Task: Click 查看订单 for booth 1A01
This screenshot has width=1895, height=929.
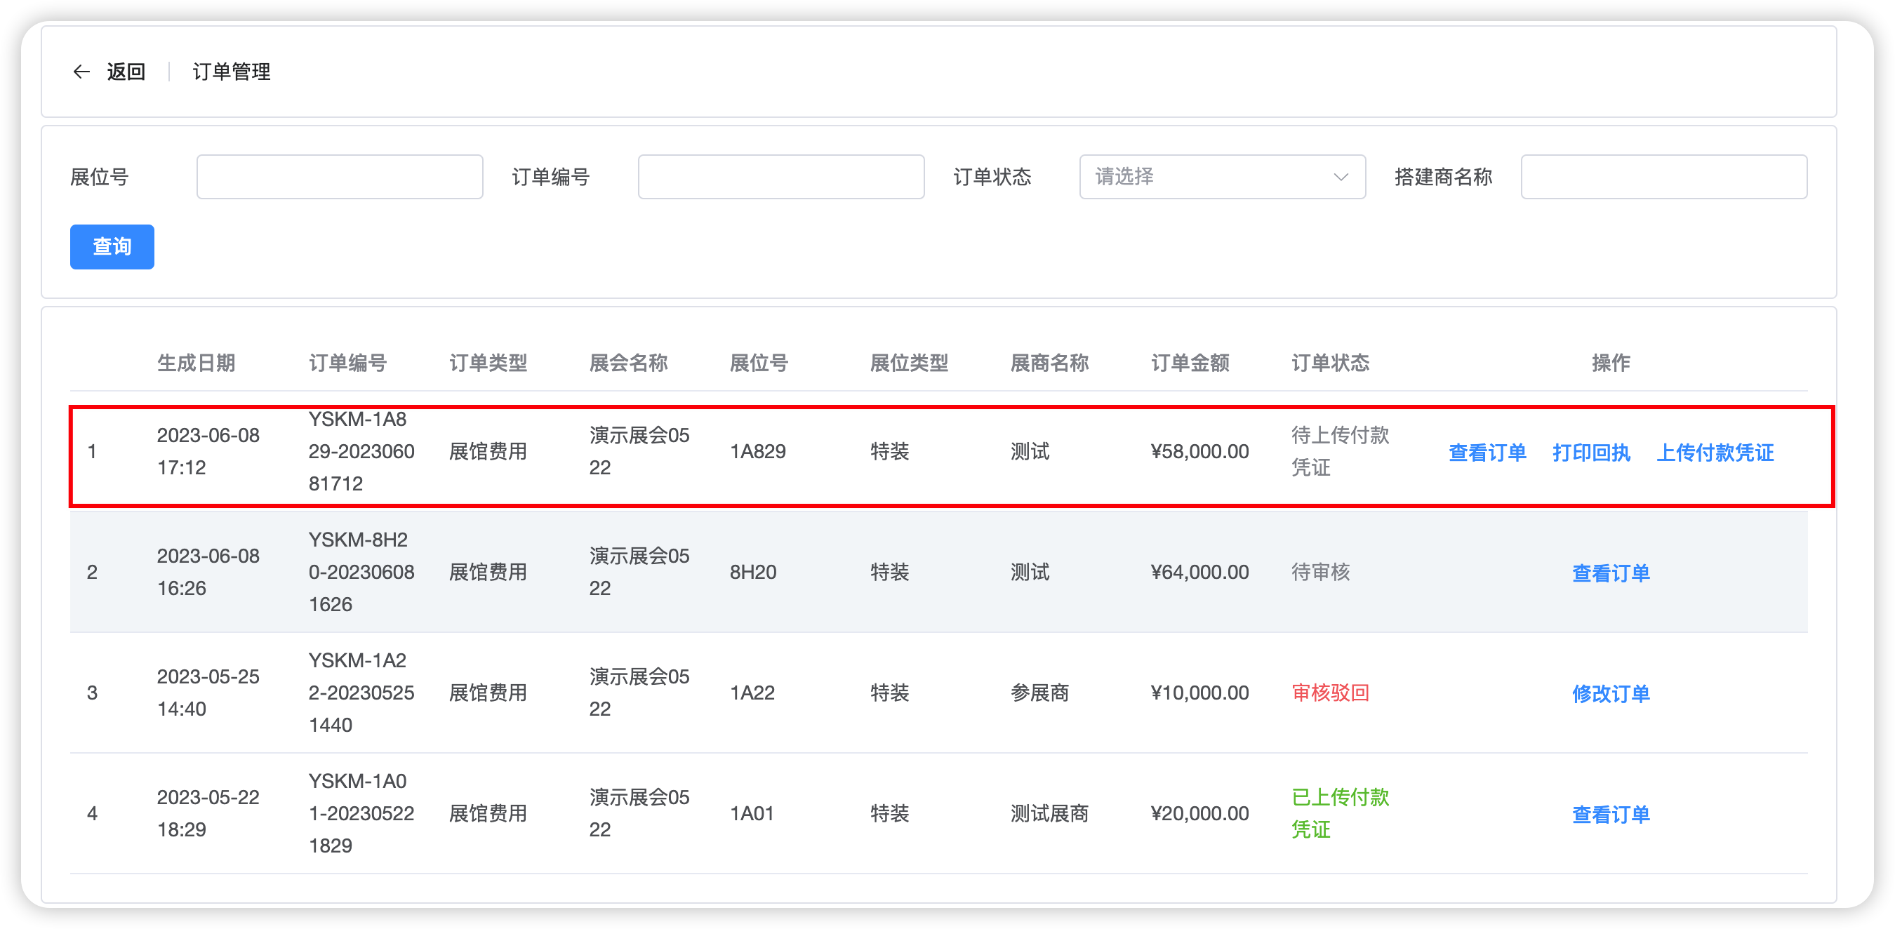Action: point(1610,814)
